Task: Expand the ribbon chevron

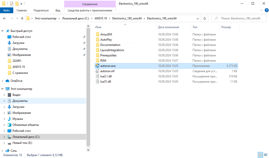Action: pyautogui.click(x=261, y=10)
